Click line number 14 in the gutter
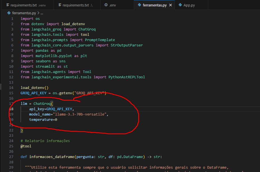260x172 pixels. (11, 88)
